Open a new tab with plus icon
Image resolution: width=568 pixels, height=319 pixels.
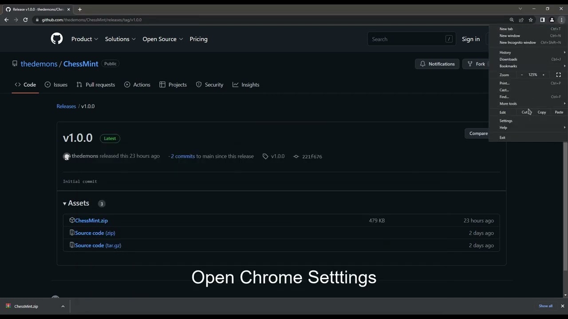(x=80, y=9)
